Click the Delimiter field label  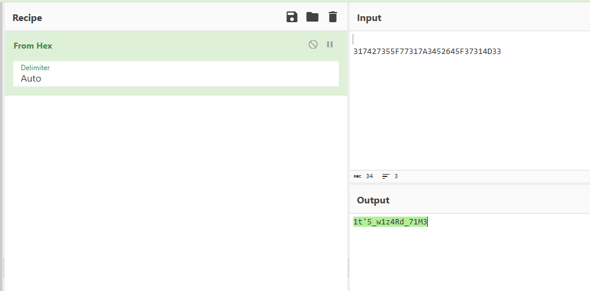point(35,68)
